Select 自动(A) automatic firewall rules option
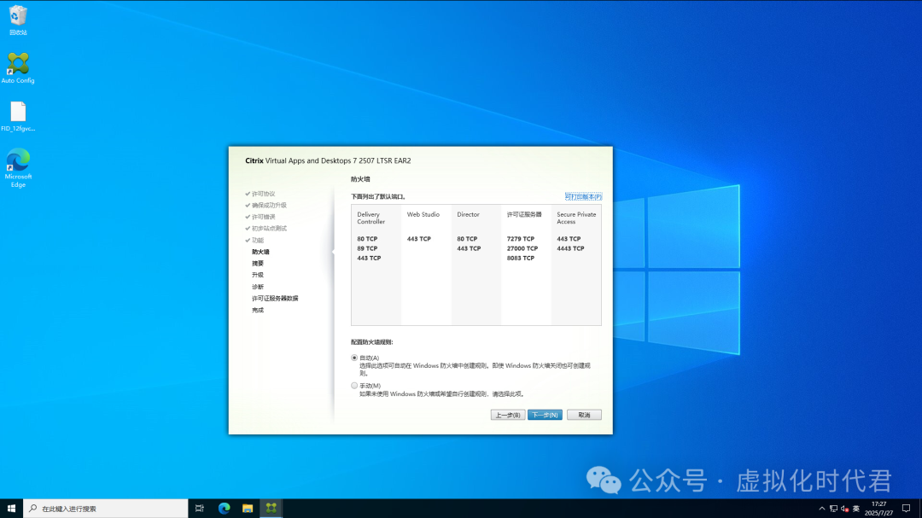 point(354,358)
